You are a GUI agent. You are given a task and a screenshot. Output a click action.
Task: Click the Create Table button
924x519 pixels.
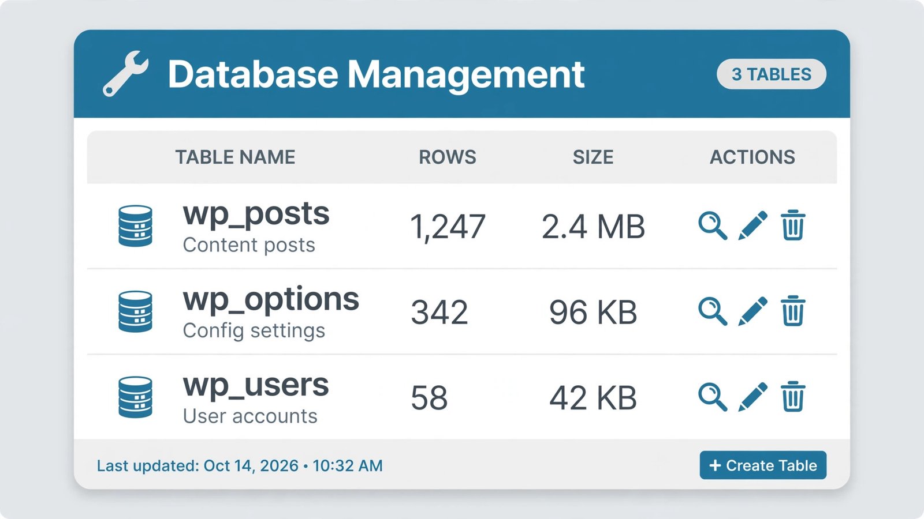[x=763, y=465]
